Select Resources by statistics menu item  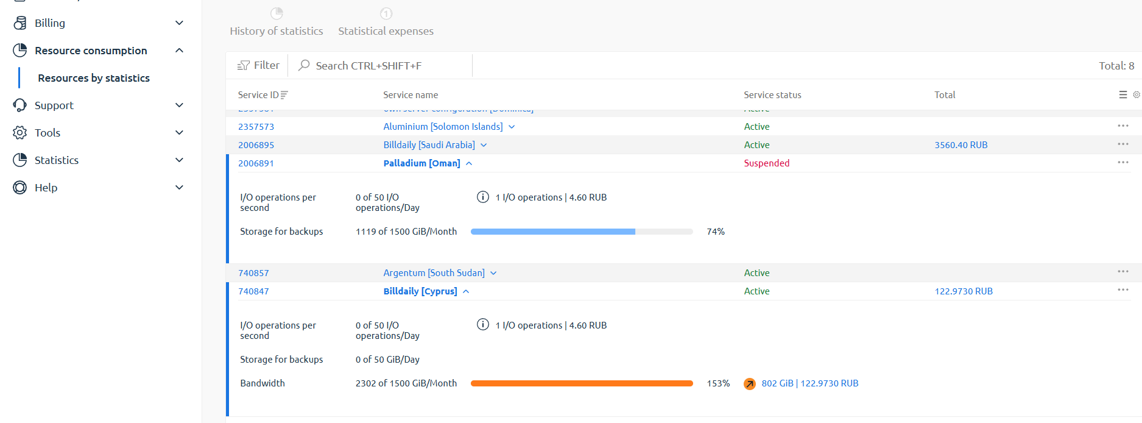click(x=94, y=78)
